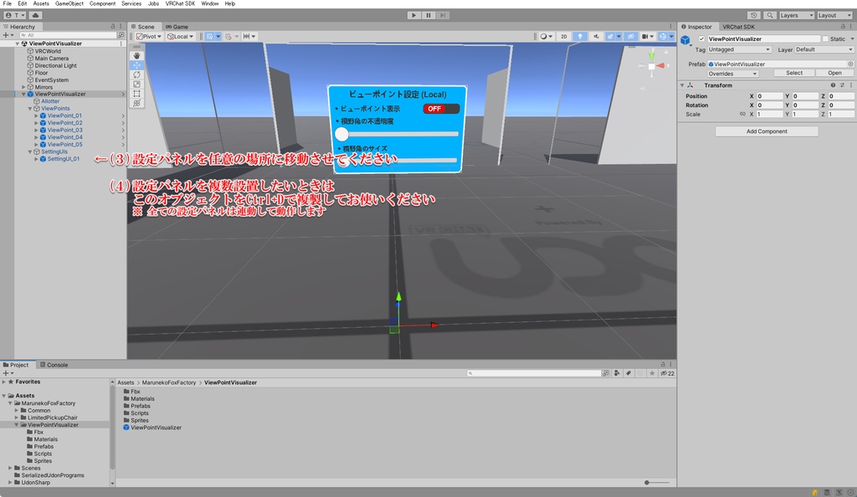
Task: Open the Tag dropdown (Untagged)
Action: (739, 49)
